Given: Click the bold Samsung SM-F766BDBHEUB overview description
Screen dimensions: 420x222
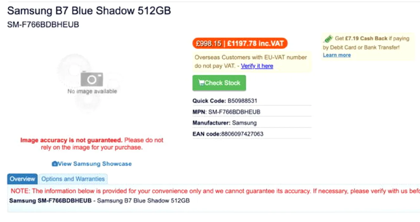Looking at the screenshot, I should click(x=50, y=201).
